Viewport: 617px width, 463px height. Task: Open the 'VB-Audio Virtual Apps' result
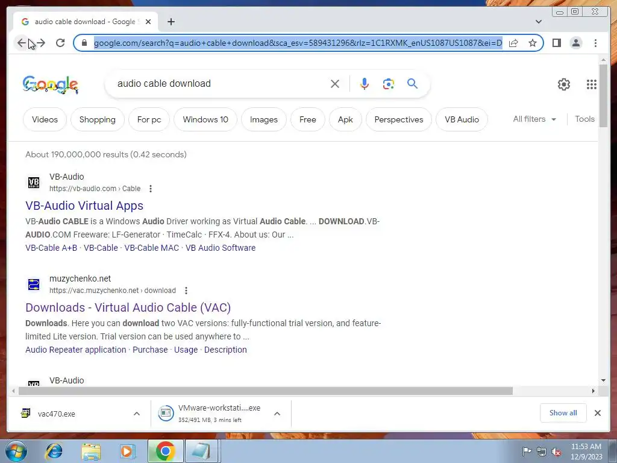tap(84, 206)
